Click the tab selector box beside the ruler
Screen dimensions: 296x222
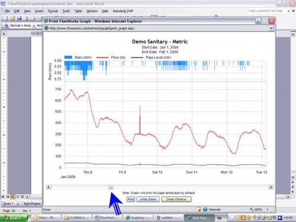click(4, 33)
